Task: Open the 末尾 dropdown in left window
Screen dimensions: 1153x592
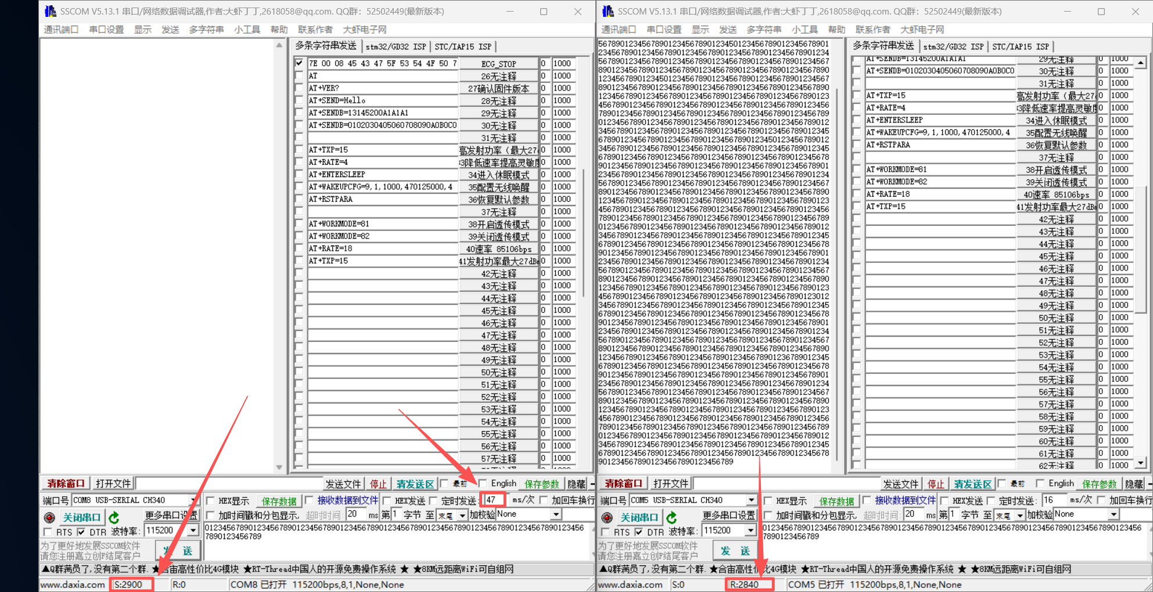Action: click(462, 515)
